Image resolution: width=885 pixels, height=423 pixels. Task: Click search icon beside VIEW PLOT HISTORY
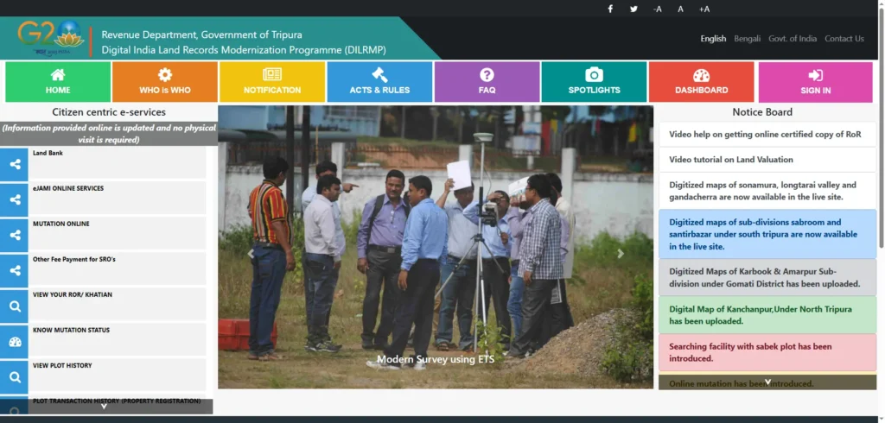coord(14,377)
